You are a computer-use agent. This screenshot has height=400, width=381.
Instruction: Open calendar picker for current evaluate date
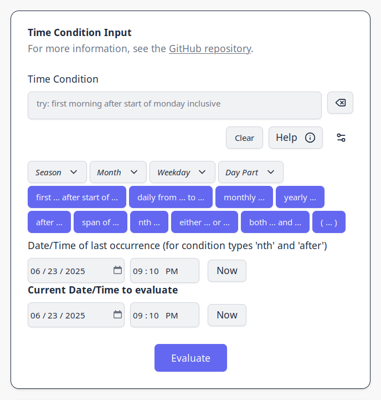pyautogui.click(x=117, y=315)
